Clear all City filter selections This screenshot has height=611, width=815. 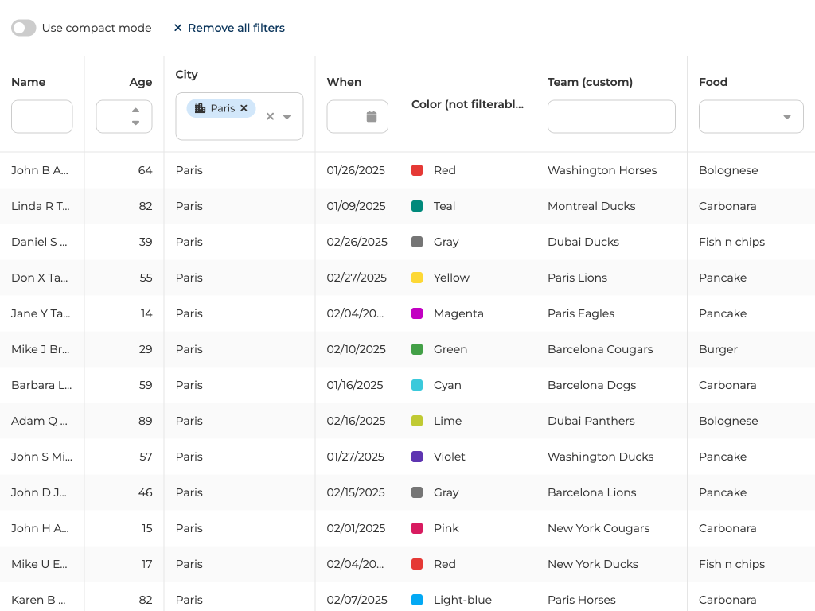pyautogui.click(x=270, y=116)
